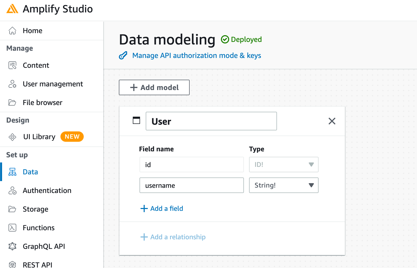Click Add a relationship link

coord(178,237)
